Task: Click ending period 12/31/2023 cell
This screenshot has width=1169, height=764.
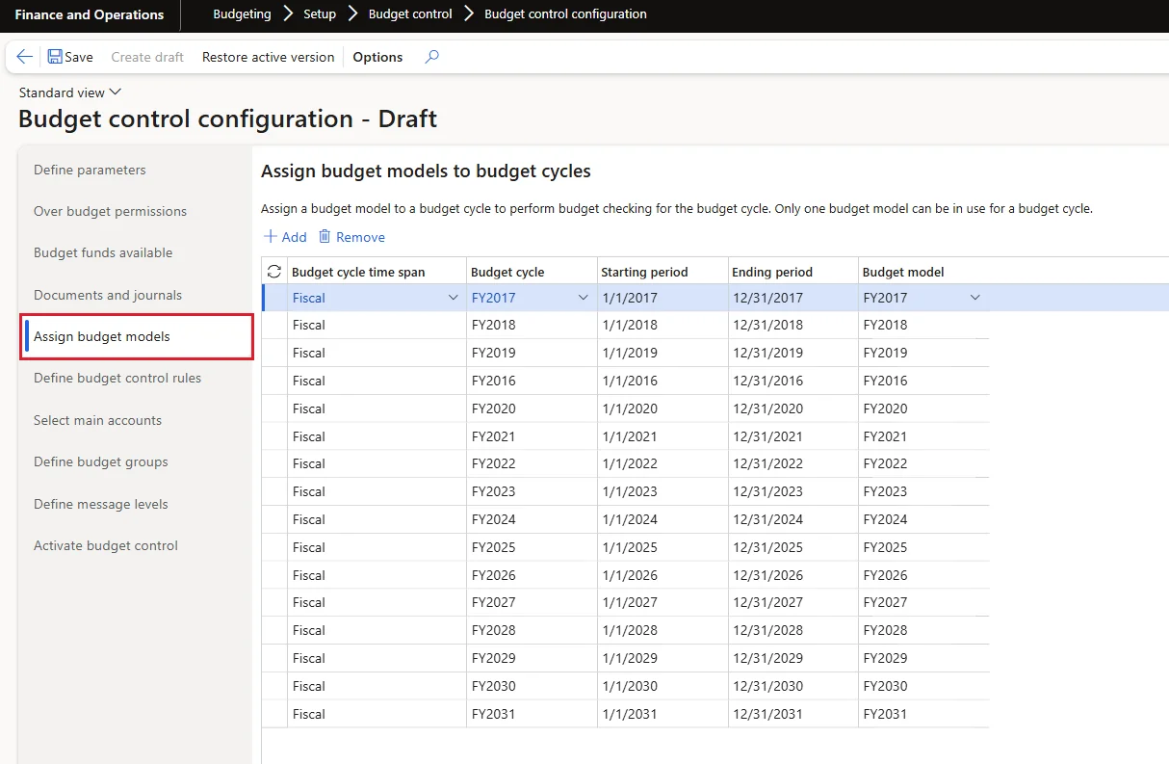Action: point(793,491)
